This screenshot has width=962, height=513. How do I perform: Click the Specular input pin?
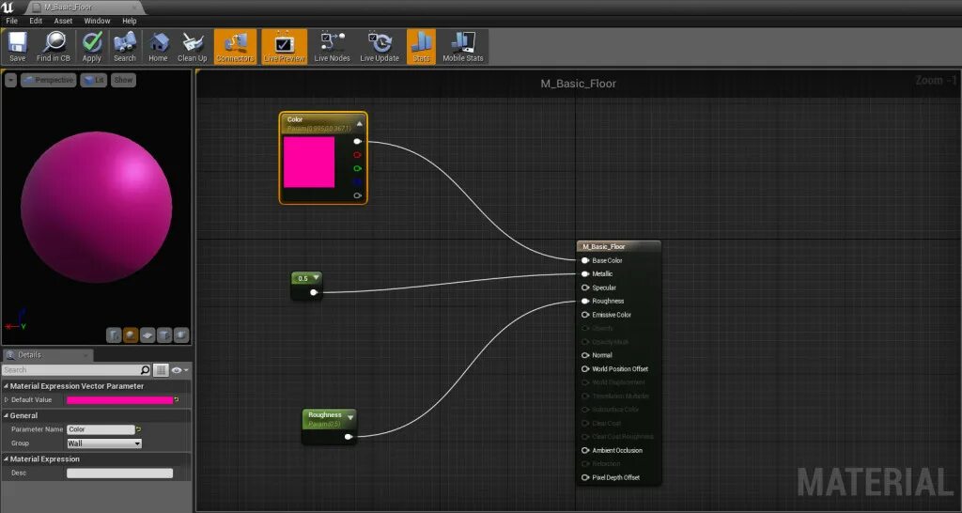tap(585, 288)
